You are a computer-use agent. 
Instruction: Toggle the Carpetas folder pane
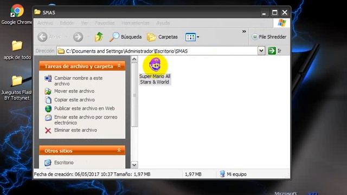pyautogui.click(x=163, y=37)
